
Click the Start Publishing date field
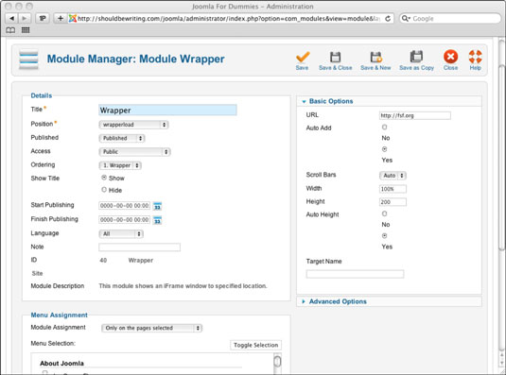point(125,206)
